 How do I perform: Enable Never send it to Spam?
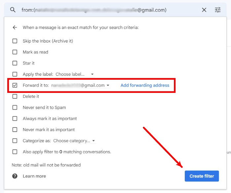coord(15,107)
